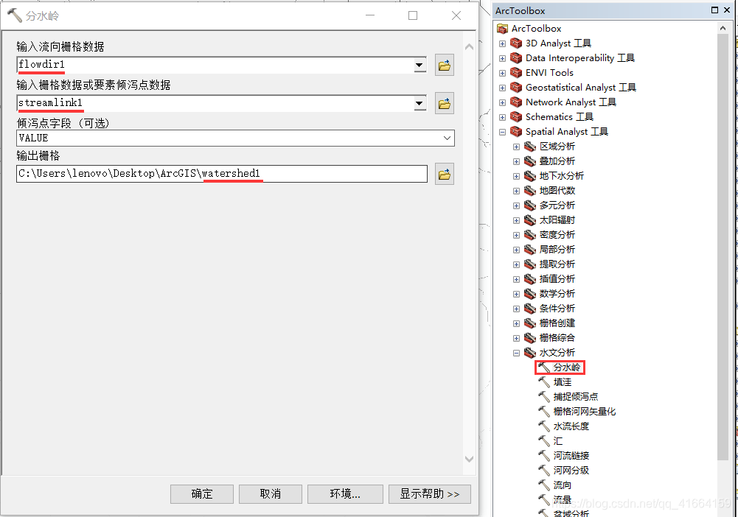The image size is (738, 517).
Task: Select the 密度分析 toolset icon
Action: click(530, 234)
